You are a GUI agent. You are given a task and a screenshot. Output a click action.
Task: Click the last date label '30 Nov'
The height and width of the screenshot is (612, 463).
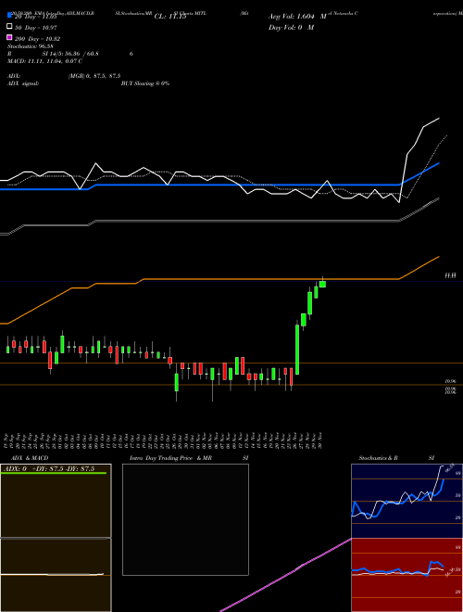(x=320, y=440)
